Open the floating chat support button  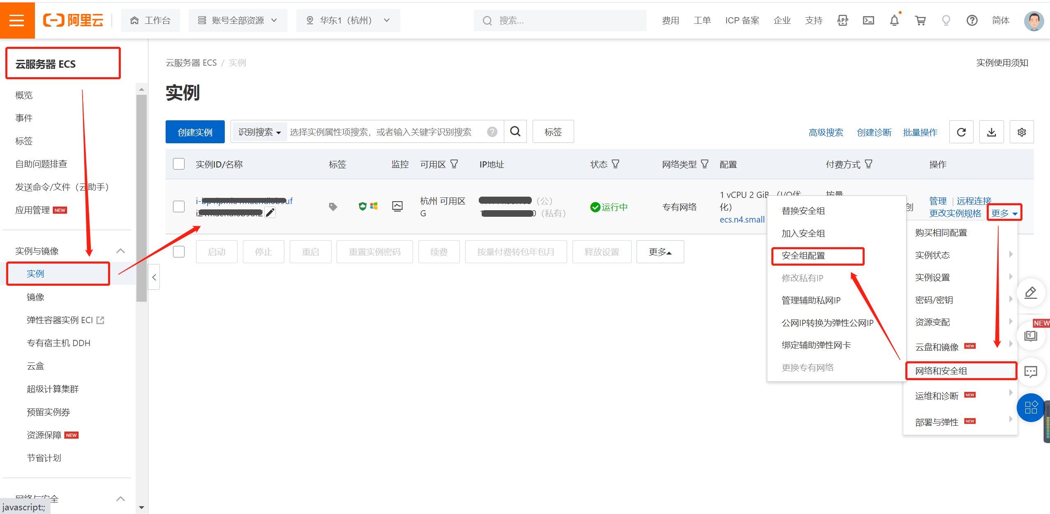click(1031, 372)
